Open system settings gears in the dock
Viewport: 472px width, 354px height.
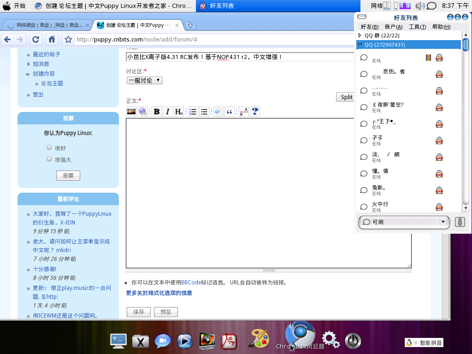coord(330,339)
